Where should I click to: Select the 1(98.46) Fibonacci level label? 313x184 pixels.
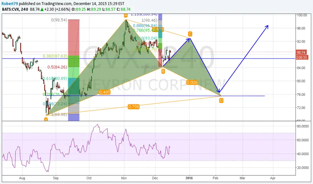pos(149,20)
